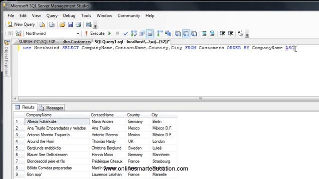Open the Debug menu

pos(69,16)
